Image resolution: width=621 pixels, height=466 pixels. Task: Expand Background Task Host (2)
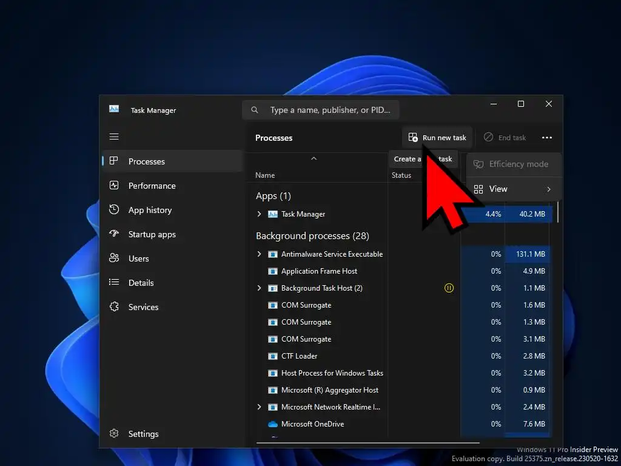coord(259,288)
